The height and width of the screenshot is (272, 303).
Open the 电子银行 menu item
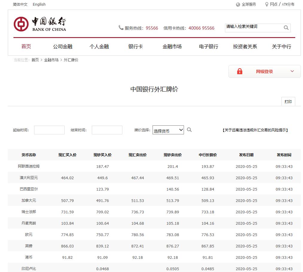pos(208,46)
